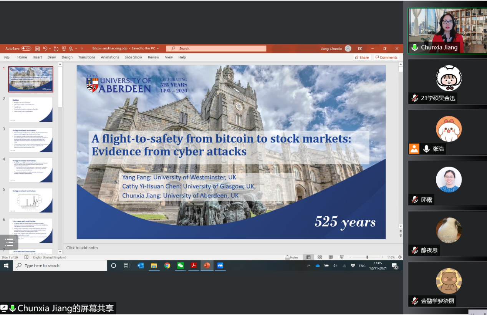487x315 pixels.
Task: Switch to Slide Sorter view
Action: tap(320, 257)
